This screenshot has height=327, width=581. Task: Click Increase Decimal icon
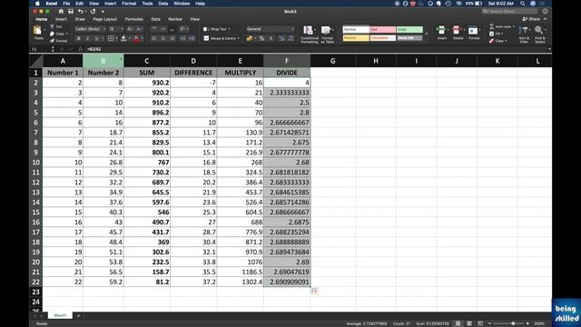[x=281, y=38]
